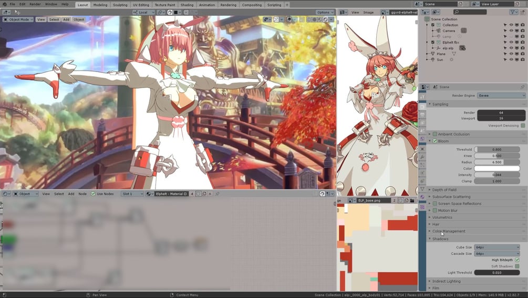Switch to the Sculpting workspace tab
Viewport: 528px width, 298px height.
(120, 5)
